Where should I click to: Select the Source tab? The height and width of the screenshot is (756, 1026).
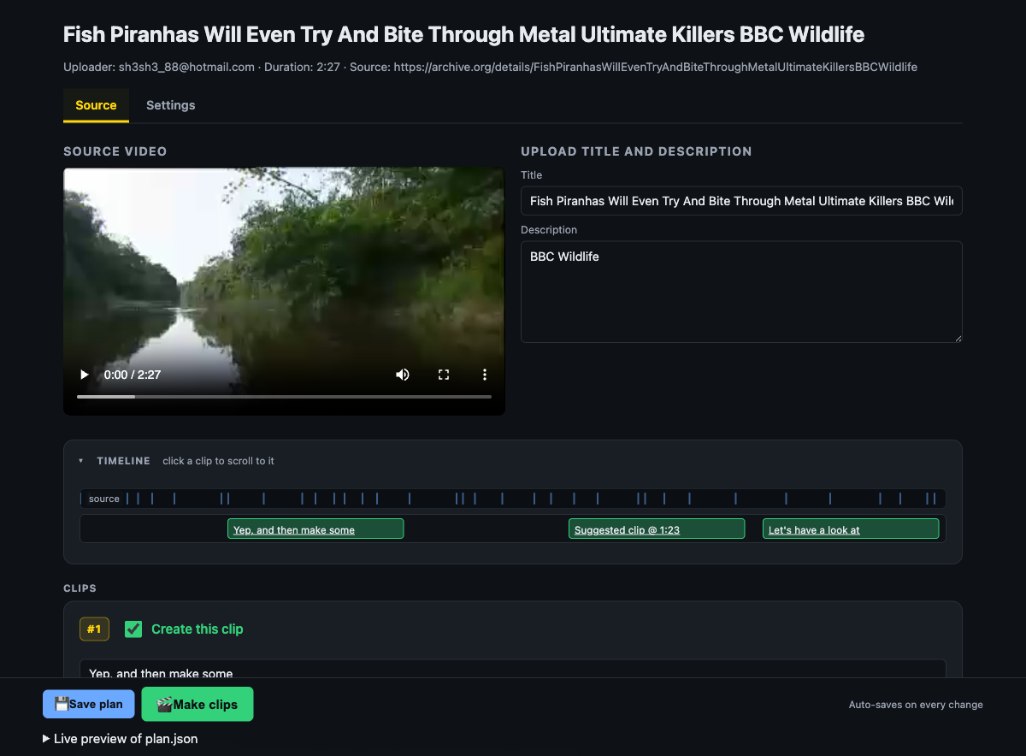tap(96, 105)
